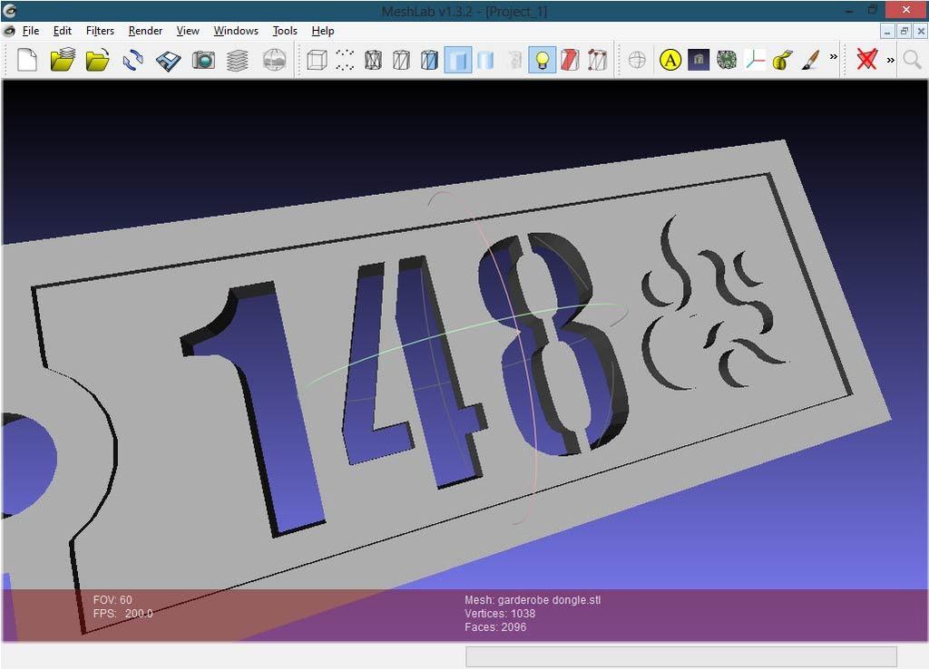Screen dimensions: 929x669
Task: Open the Render menu
Action: tap(146, 31)
